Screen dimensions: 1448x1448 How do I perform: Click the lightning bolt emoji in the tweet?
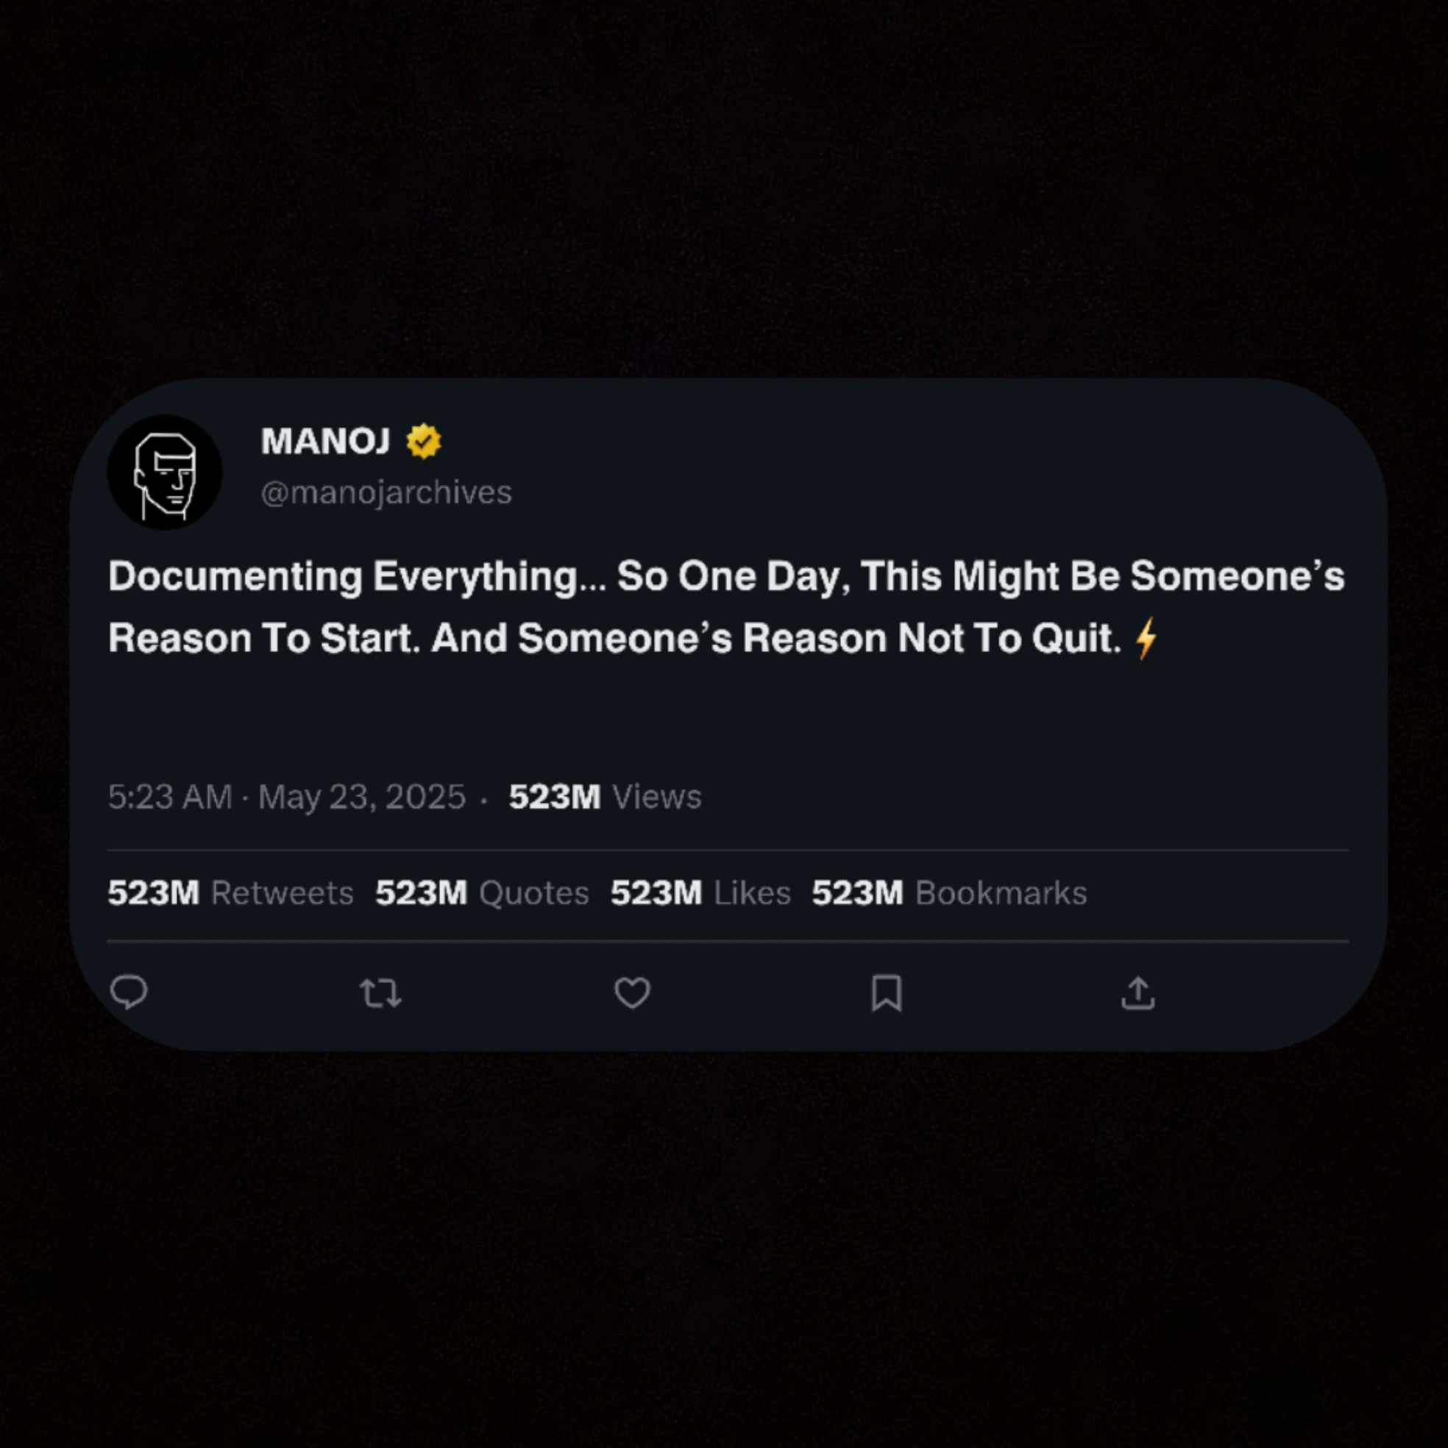pos(1146,638)
